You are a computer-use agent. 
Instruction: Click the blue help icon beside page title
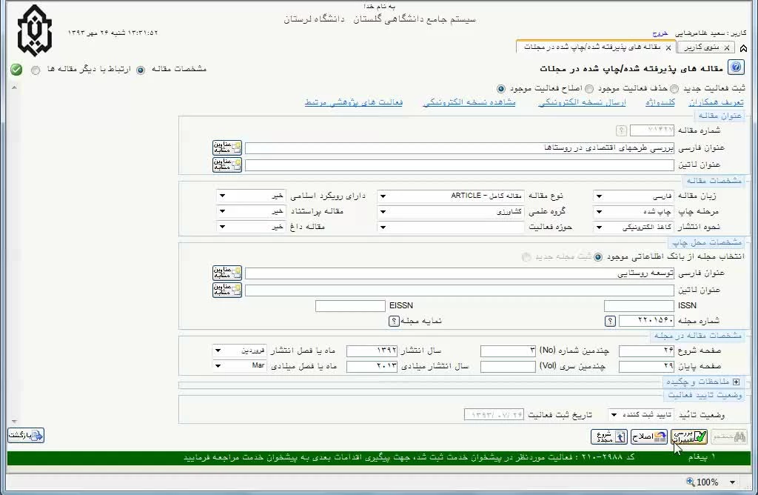736,68
